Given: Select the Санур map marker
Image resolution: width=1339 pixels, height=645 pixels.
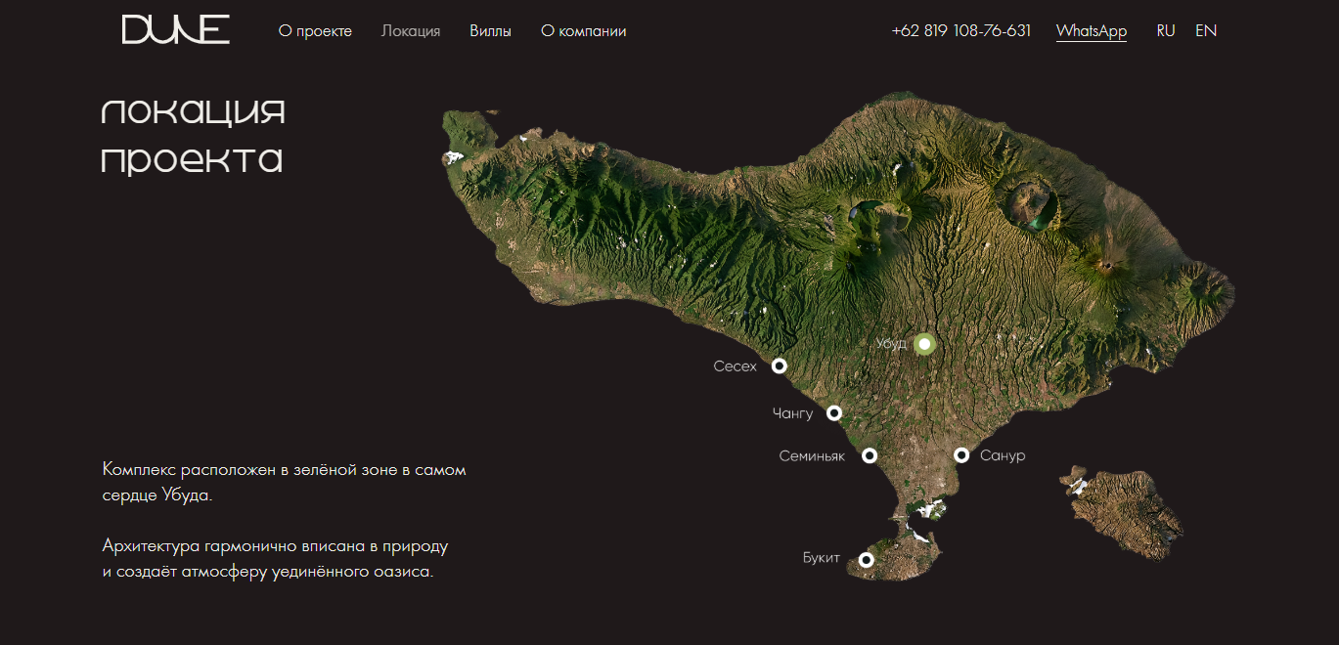Looking at the screenshot, I should click(961, 455).
